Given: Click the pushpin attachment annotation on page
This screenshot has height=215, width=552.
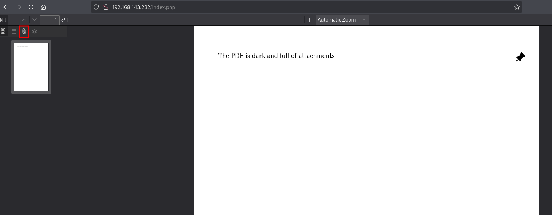Looking at the screenshot, I should click(520, 57).
